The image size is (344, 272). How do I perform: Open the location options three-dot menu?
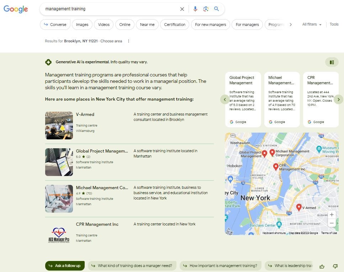128,41
